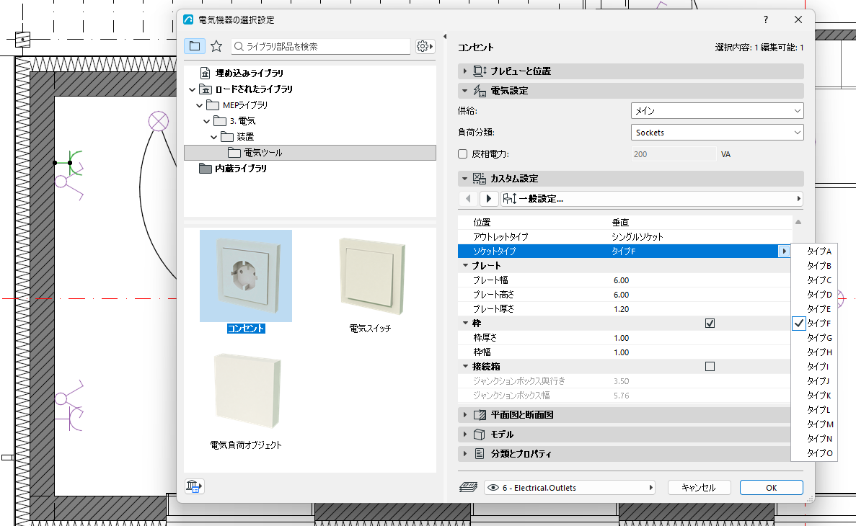Screen dimensions: 856x526
Task: Uncheck the 枠 frame checkbox
Action: [710, 324]
